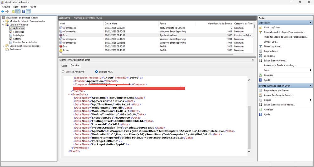Image resolution: width=314 pixels, height=167 pixels.
Task: Open Abrir Log Salvo action
Action: point(273,28)
